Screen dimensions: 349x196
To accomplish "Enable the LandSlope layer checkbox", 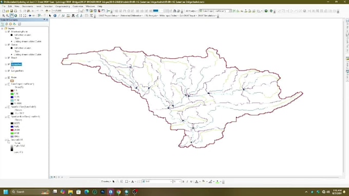I will tap(9, 84).
